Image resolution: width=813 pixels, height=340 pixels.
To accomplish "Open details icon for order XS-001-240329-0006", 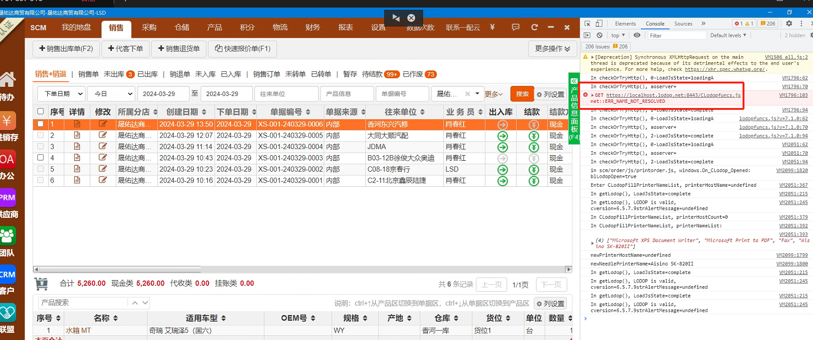I will 77,124.
